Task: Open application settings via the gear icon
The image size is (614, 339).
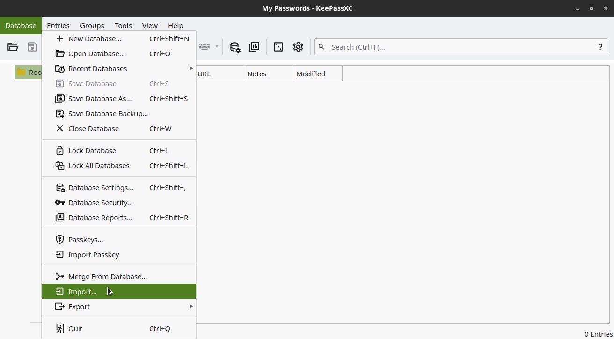Action: (298, 47)
